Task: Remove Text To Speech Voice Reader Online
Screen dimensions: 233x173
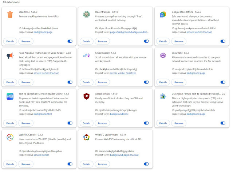Action: [26, 123]
